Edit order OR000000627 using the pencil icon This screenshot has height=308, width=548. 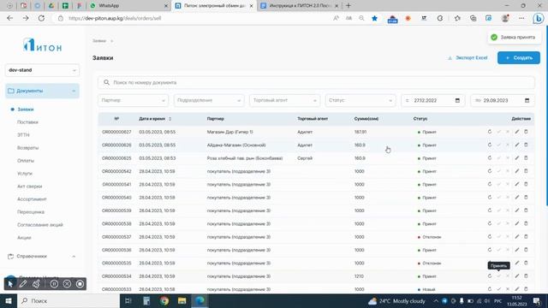point(517,132)
